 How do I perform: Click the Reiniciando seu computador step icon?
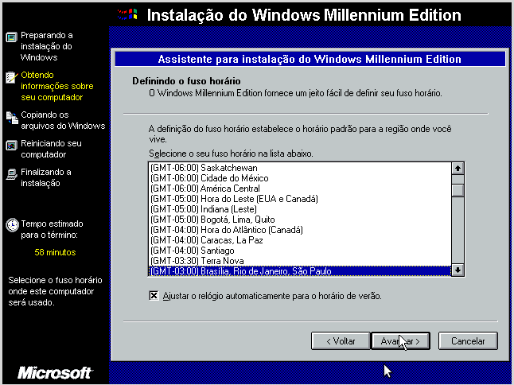[11, 146]
